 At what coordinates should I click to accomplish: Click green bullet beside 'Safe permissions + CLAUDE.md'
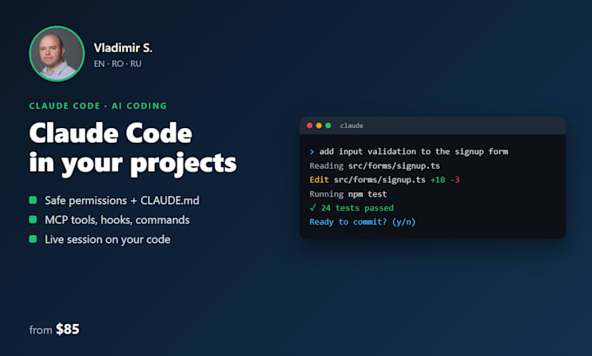(33, 199)
